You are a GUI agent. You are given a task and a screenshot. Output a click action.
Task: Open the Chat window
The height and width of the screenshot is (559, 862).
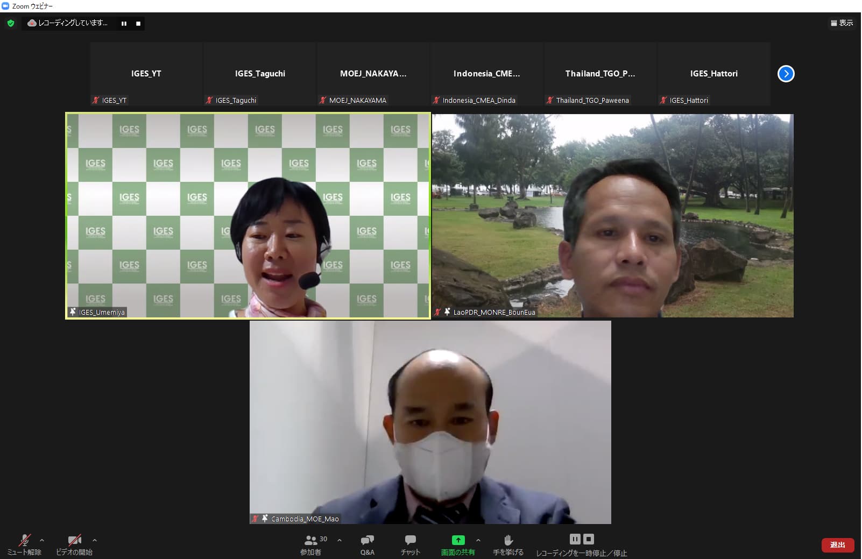click(x=410, y=540)
